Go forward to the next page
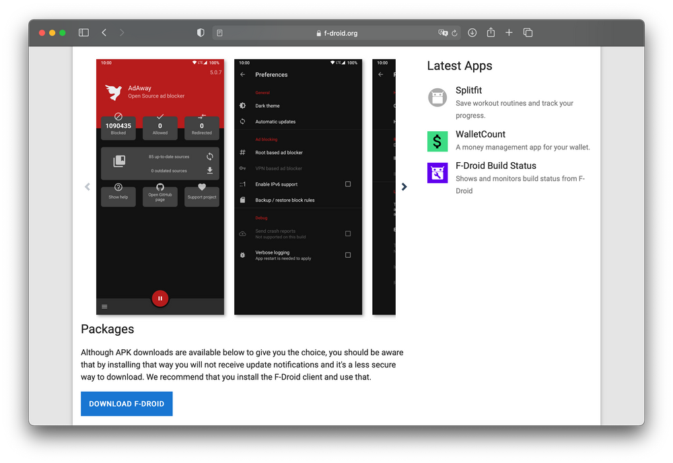This screenshot has width=673, height=463. point(122,32)
